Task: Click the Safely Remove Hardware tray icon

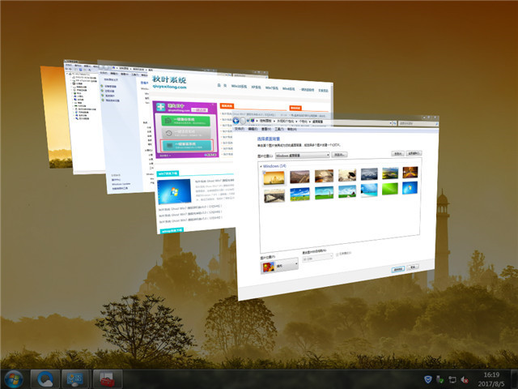Action: point(440,379)
